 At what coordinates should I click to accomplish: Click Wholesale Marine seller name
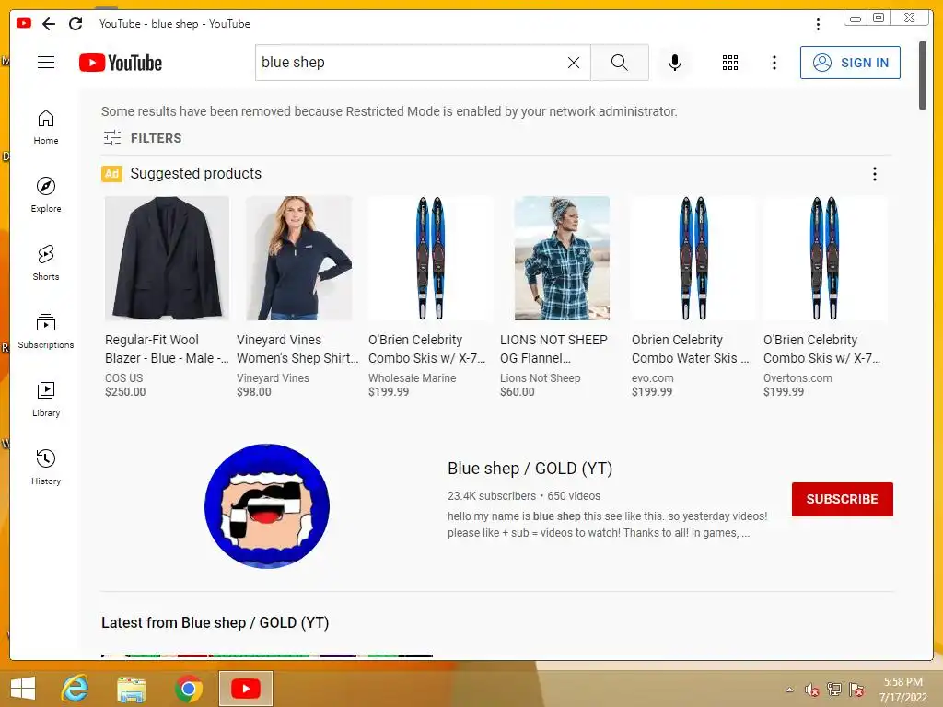pos(412,378)
